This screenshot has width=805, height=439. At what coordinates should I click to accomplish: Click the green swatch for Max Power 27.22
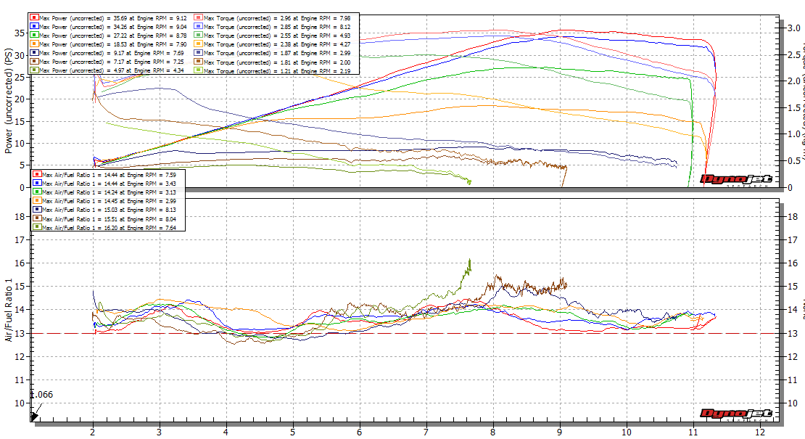(x=34, y=36)
